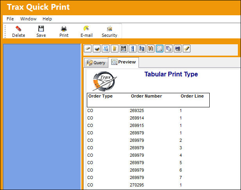Image resolution: width=241 pixels, height=190 pixels.
Task: Select order number 270295
Action: point(137,185)
